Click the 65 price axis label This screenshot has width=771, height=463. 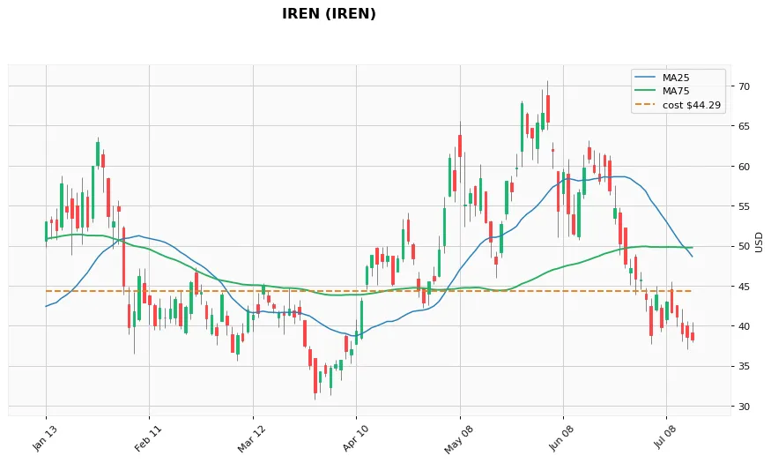coord(744,126)
